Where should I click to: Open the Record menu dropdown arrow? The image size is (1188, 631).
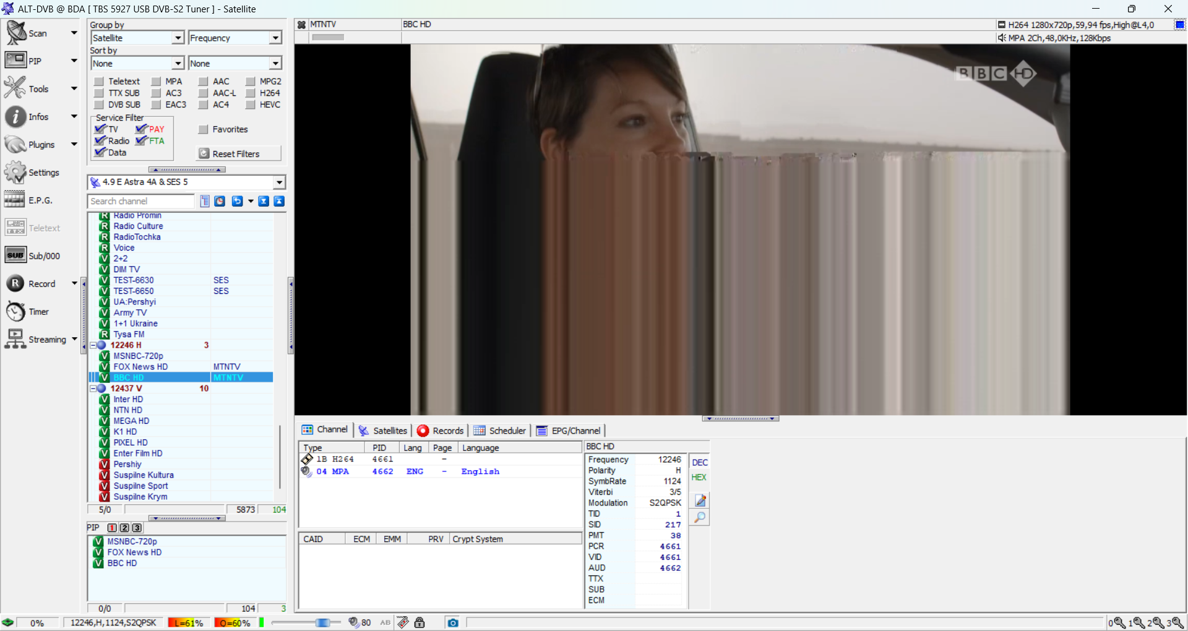pyautogui.click(x=74, y=283)
